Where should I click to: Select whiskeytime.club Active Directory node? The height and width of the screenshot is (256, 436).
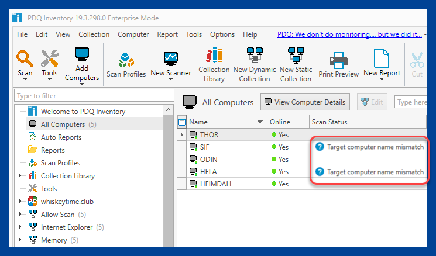[67, 201]
